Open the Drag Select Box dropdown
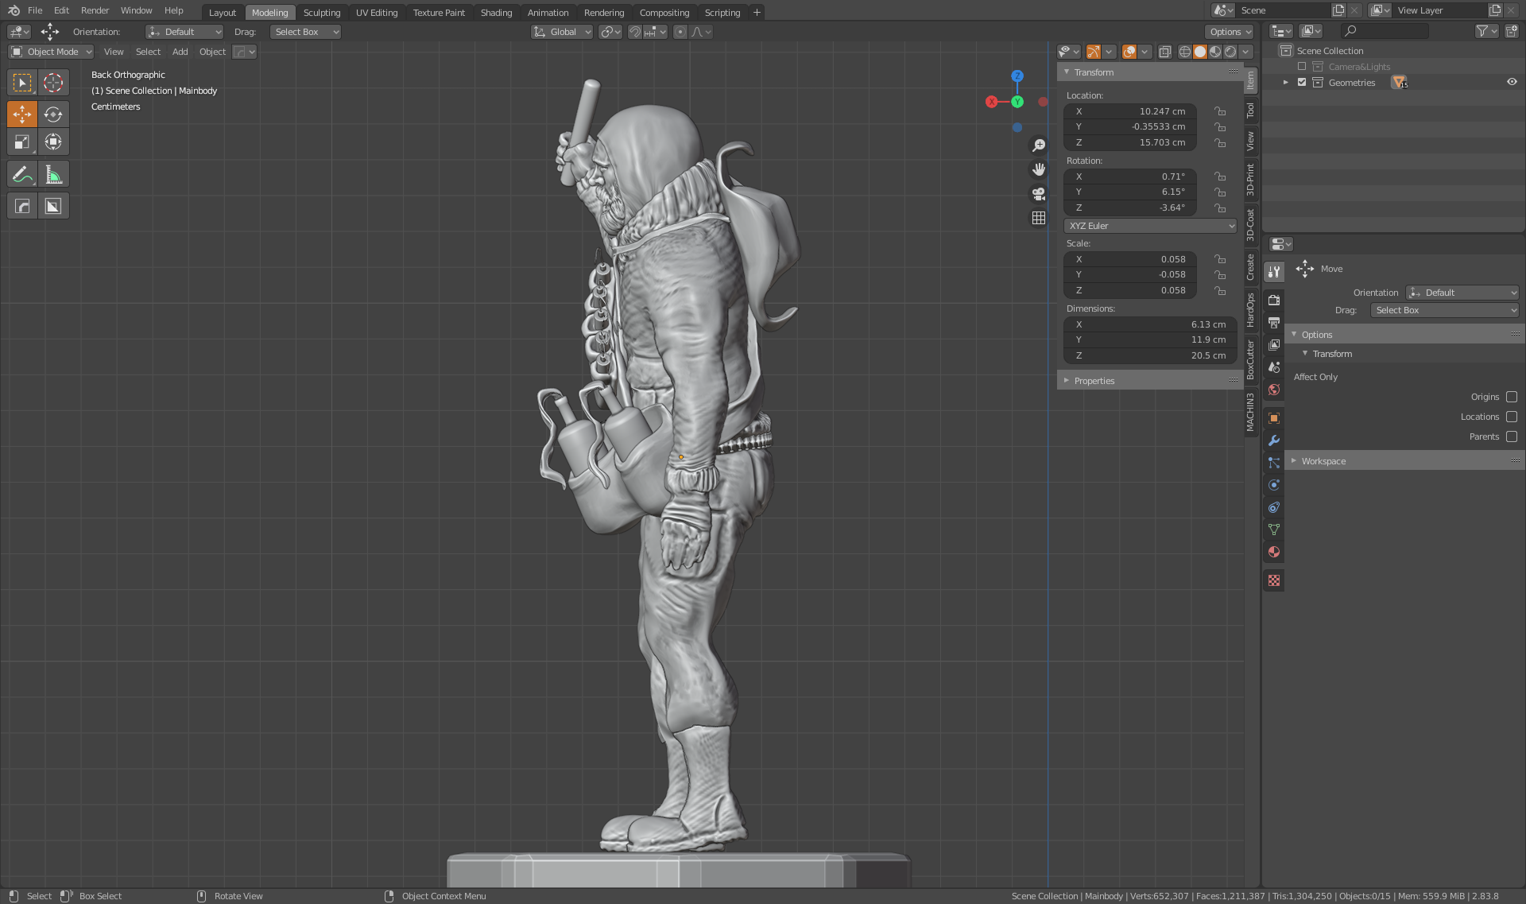This screenshot has width=1526, height=904. (305, 32)
